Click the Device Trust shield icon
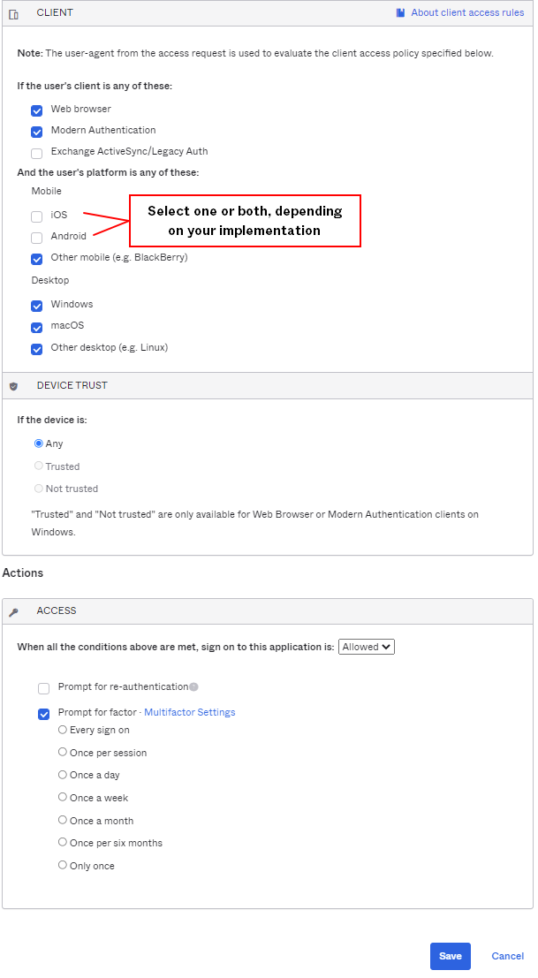This screenshot has height=978, width=538. tap(13, 386)
